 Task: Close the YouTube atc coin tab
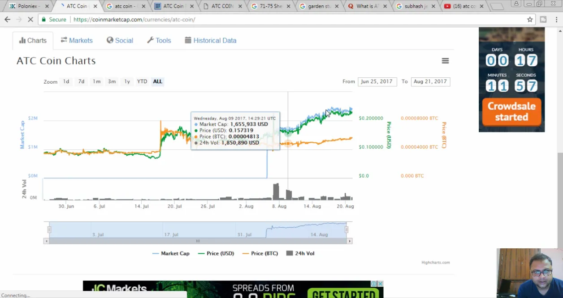click(482, 6)
